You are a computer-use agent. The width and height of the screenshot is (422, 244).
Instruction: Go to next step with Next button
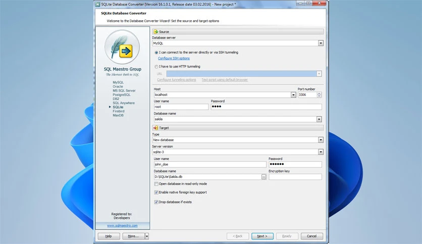tap(262, 236)
